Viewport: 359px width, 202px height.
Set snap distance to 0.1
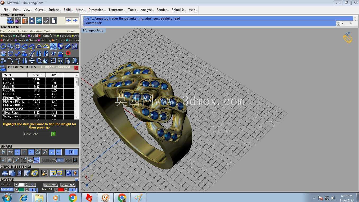tap(45, 160)
